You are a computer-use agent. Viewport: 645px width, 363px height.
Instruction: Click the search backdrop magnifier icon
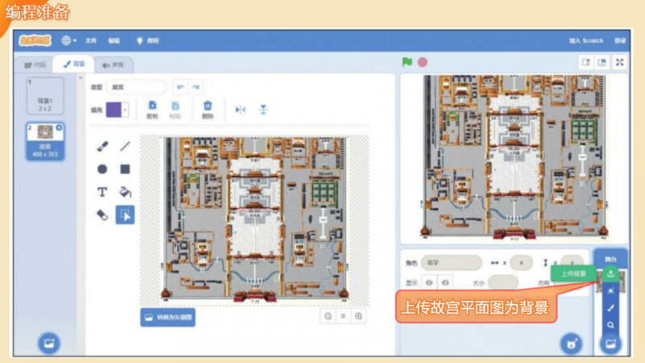pos(610,325)
